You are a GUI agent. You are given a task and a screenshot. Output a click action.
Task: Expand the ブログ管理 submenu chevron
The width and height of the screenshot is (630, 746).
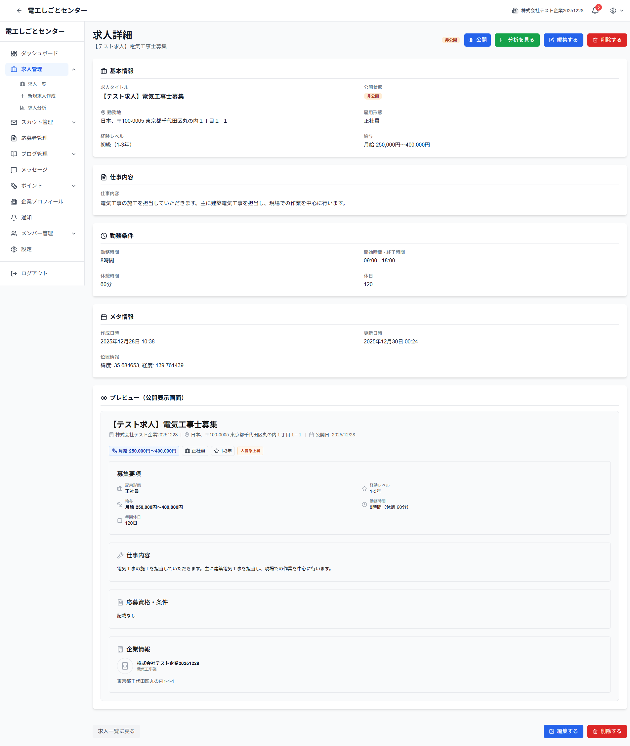[x=74, y=154]
